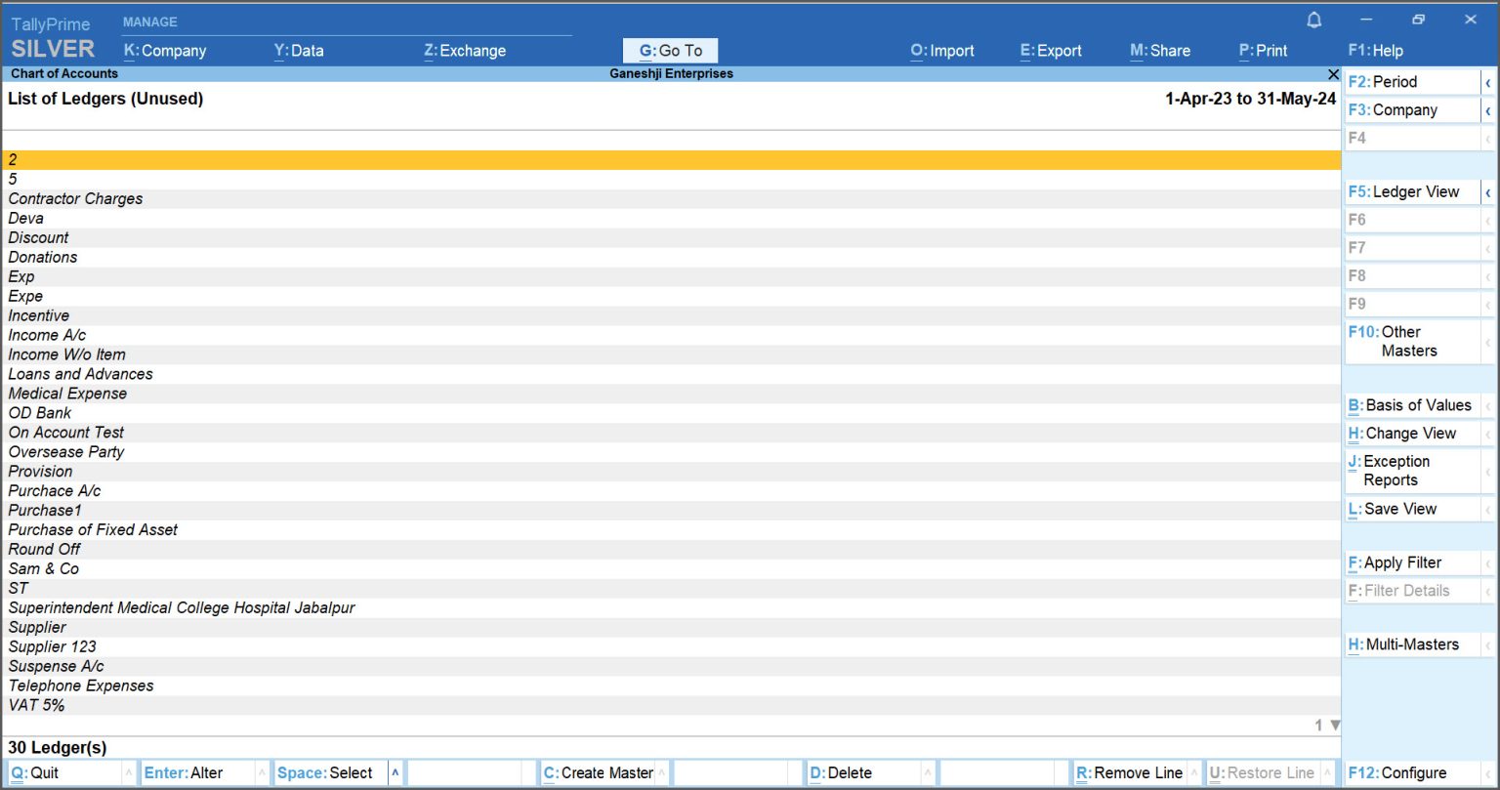
Task: Close the Chart of Accounts panel
Action: 1333,74
